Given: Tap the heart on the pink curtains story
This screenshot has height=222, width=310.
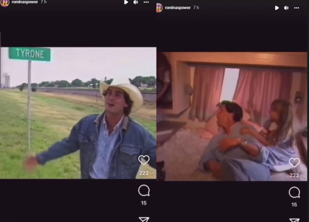Looking at the screenshot, I should click(x=294, y=162).
